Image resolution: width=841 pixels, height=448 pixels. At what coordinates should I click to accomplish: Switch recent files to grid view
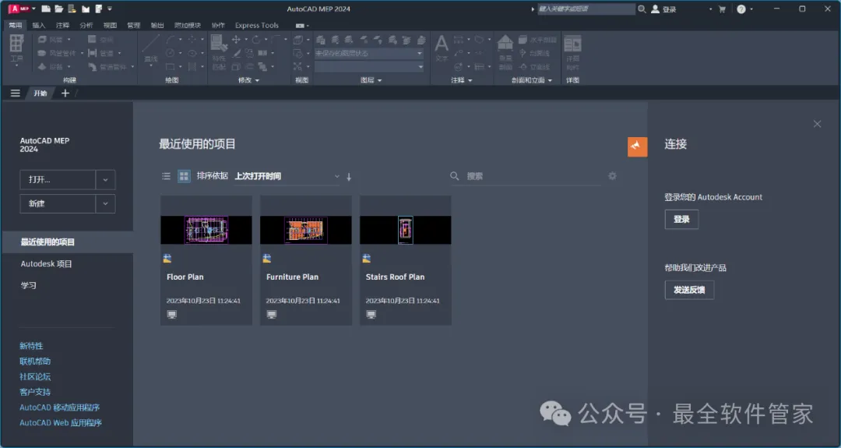(x=184, y=176)
